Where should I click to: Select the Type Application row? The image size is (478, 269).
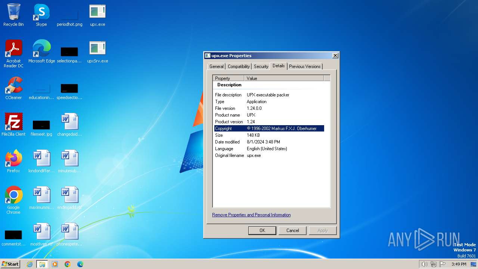coord(269,102)
